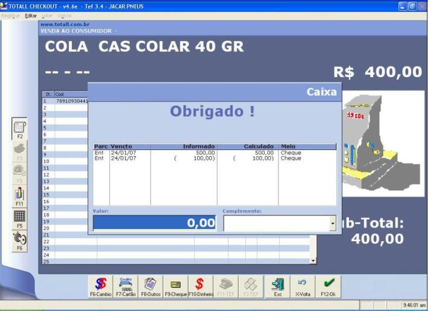The width and height of the screenshot is (428, 311).
Task: Select F9-Cheque payment method
Action: [176, 287]
